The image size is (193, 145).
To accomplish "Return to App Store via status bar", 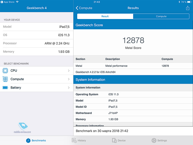I will (x=8, y=2).
